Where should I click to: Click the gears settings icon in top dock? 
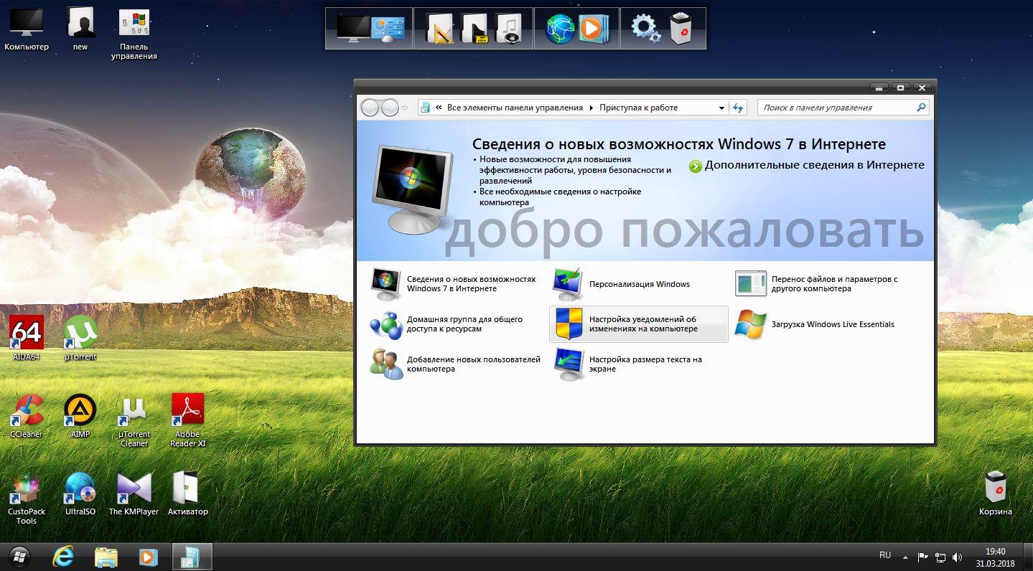tap(644, 29)
